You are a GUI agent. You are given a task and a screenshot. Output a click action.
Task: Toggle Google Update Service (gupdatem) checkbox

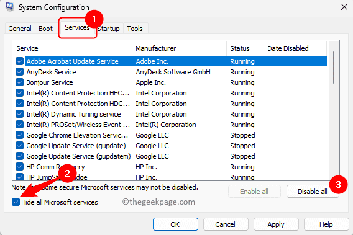click(20, 156)
